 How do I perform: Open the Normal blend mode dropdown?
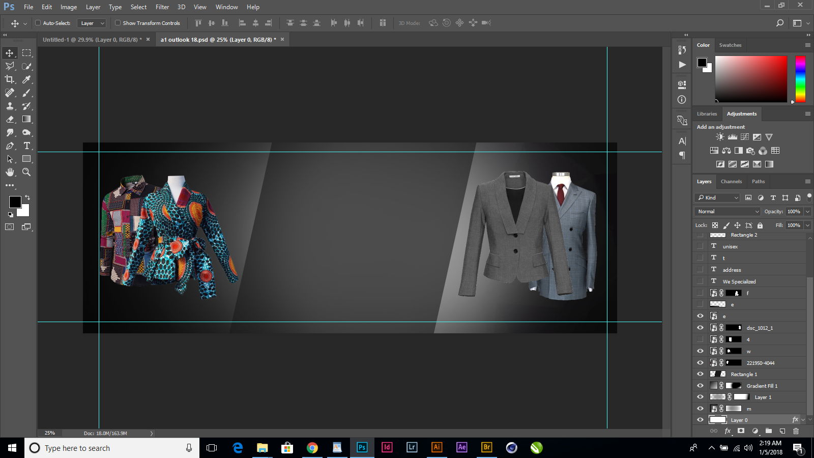coord(728,211)
